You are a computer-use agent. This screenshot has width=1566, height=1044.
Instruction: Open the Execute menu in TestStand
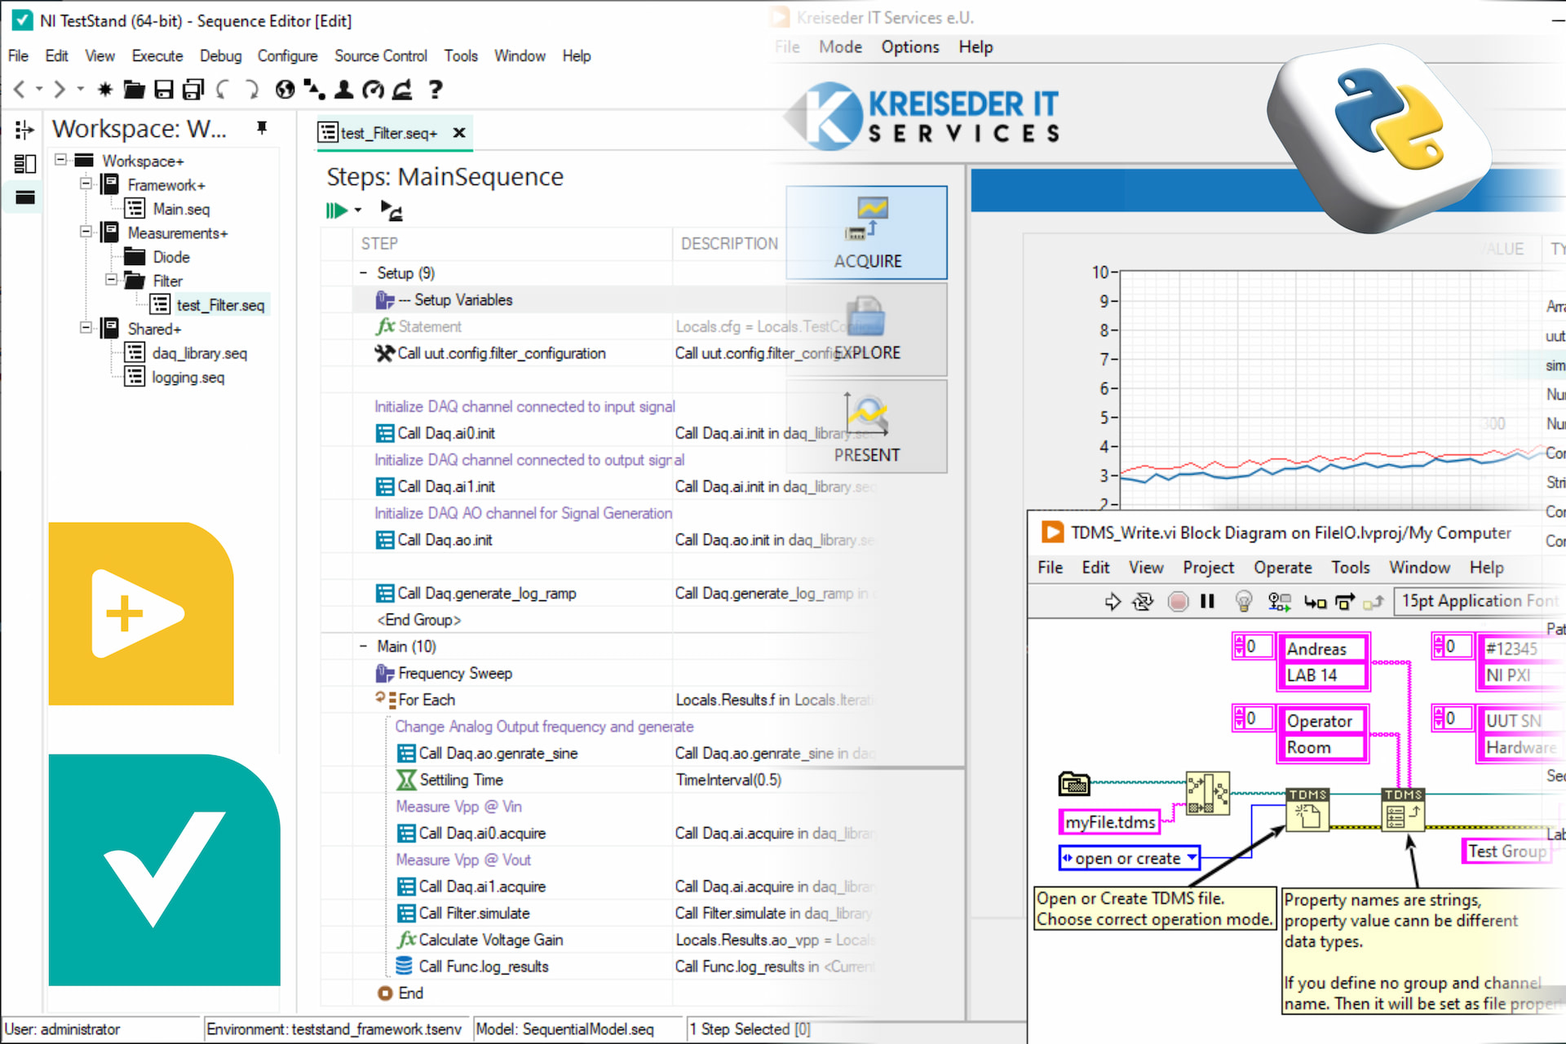click(x=157, y=55)
